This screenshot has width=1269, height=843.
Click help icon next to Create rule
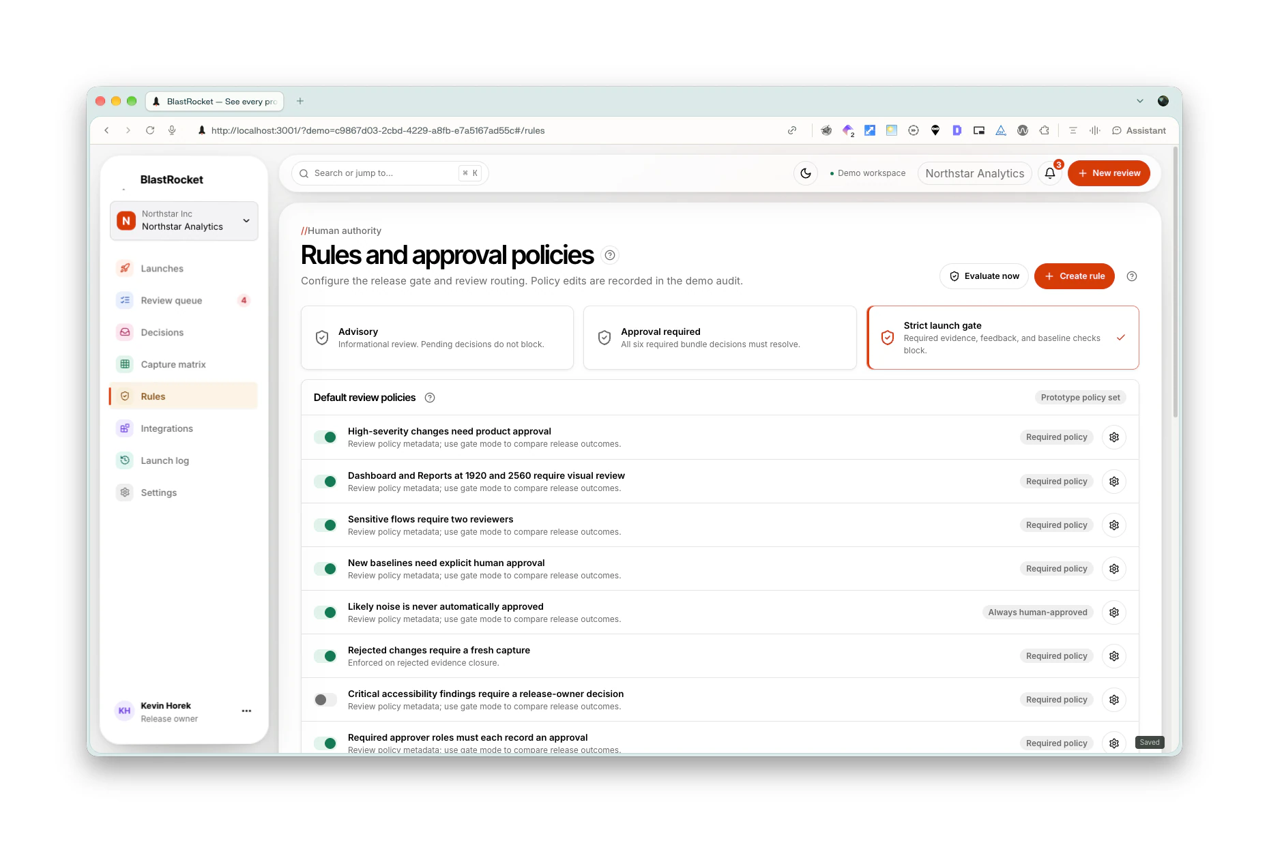coord(1132,276)
